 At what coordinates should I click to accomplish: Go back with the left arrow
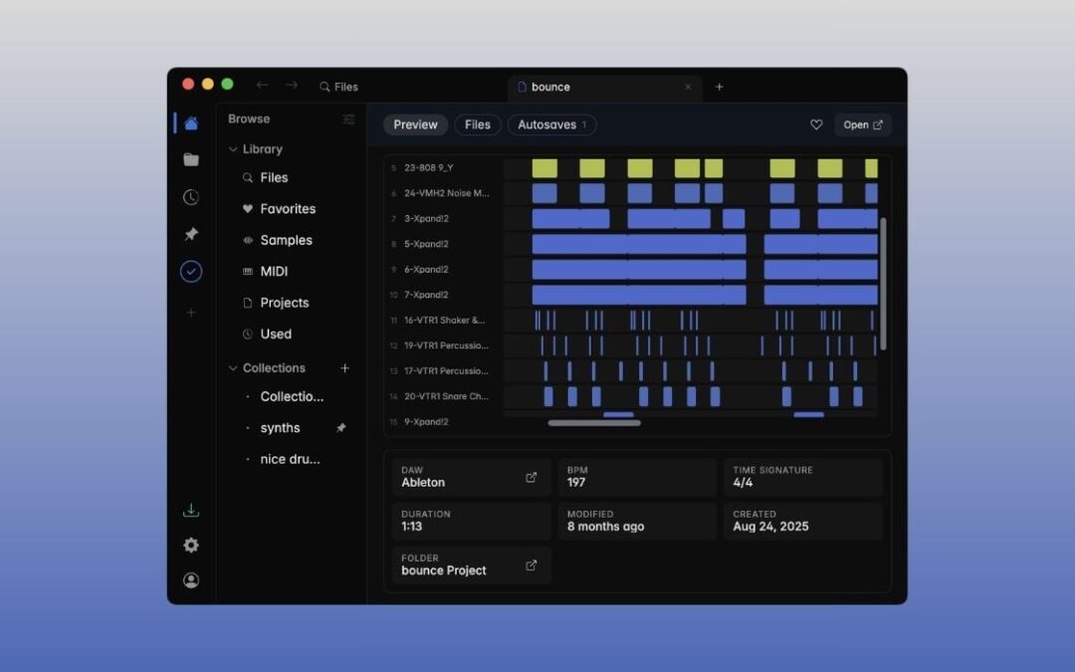[262, 86]
